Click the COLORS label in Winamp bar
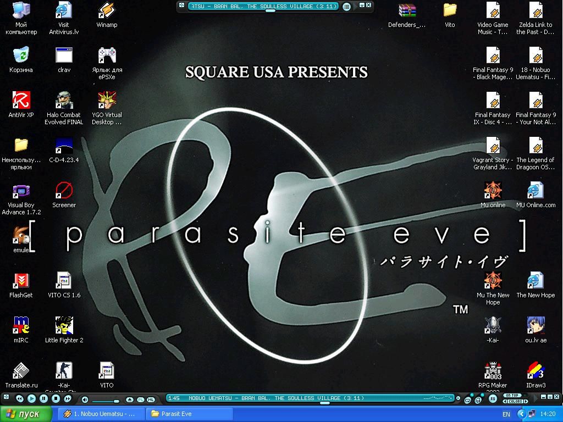 click(x=515, y=401)
